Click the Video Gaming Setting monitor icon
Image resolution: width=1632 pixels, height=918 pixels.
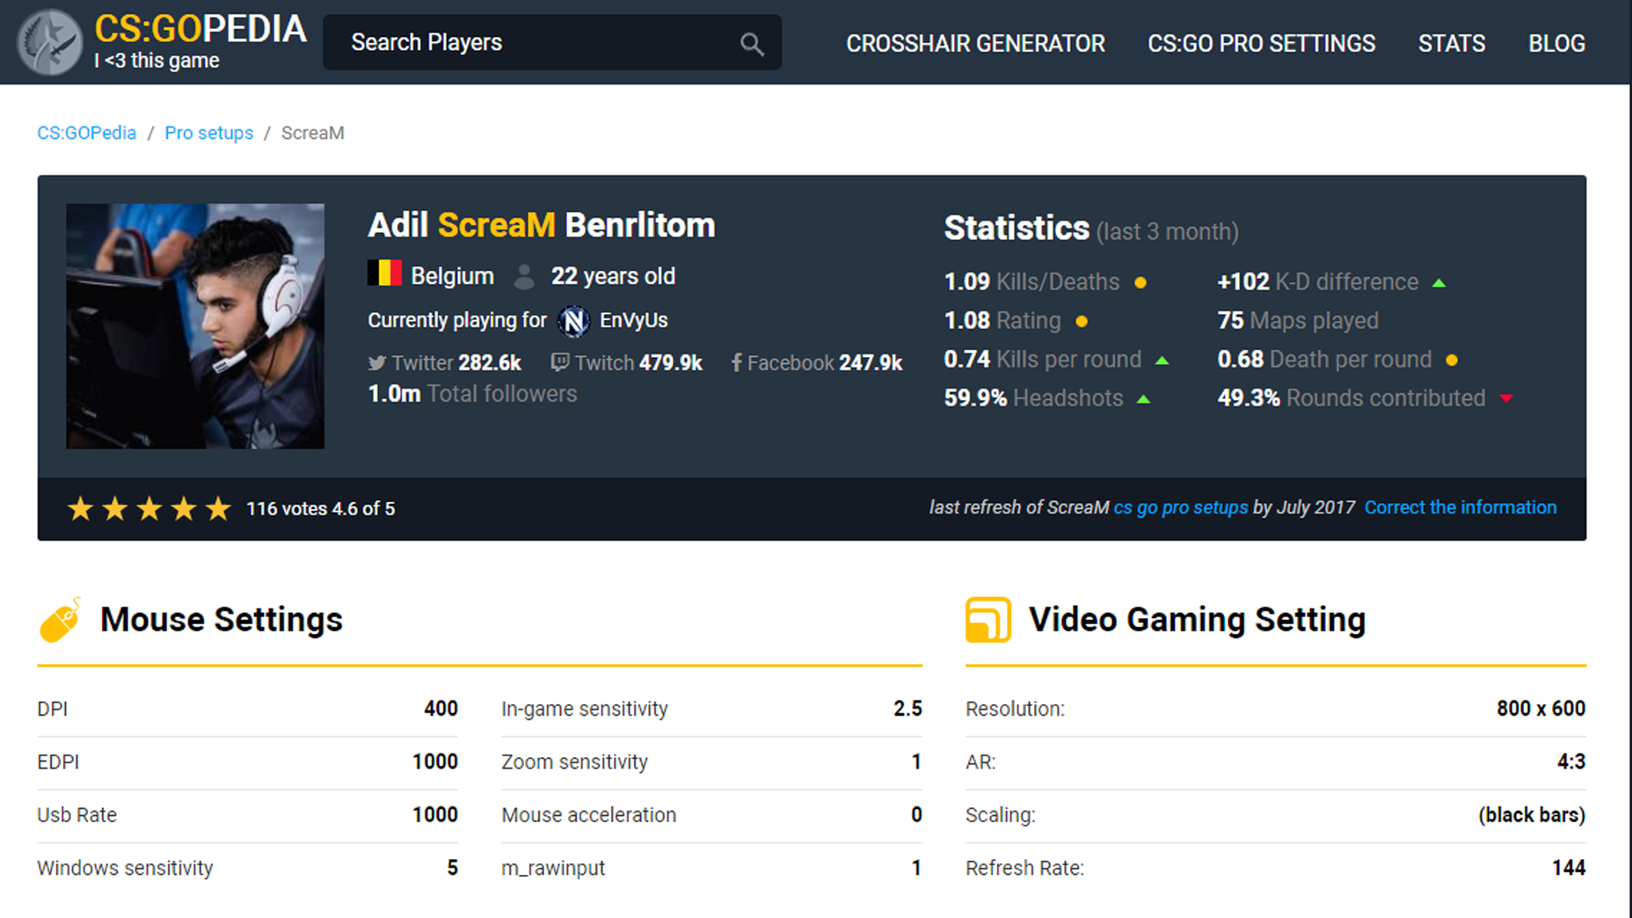tap(987, 620)
